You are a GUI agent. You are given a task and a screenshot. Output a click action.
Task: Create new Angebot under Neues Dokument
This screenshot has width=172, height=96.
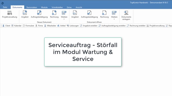(x=25, y=14)
